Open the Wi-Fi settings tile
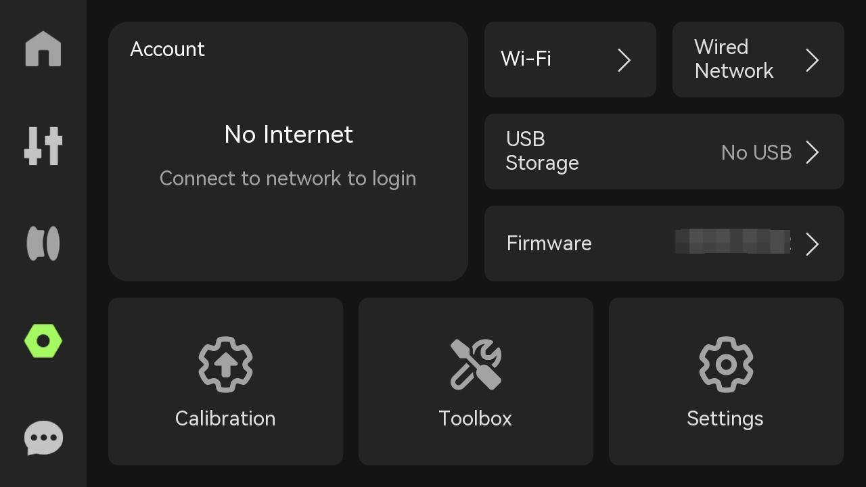This screenshot has height=487, width=866. (x=570, y=60)
